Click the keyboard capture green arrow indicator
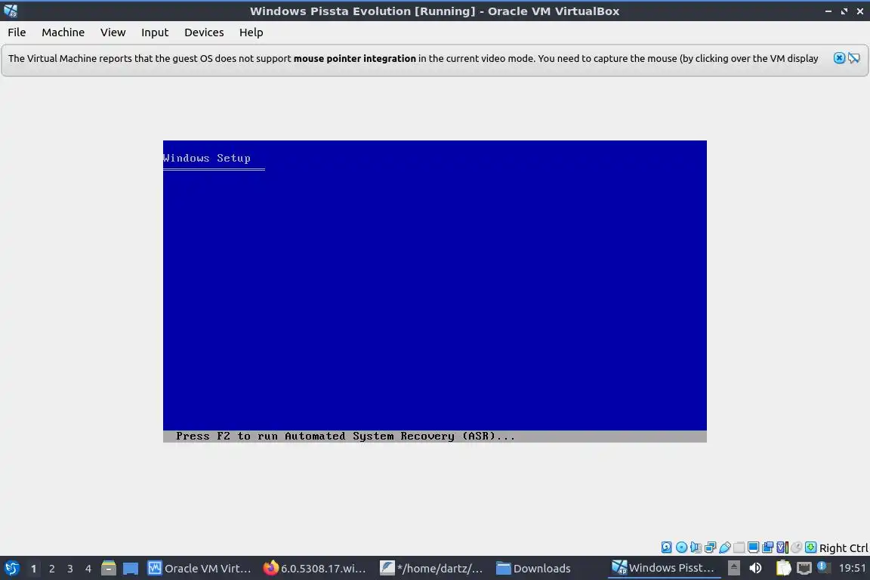Viewport: 870px width, 580px height. click(x=810, y=548)
